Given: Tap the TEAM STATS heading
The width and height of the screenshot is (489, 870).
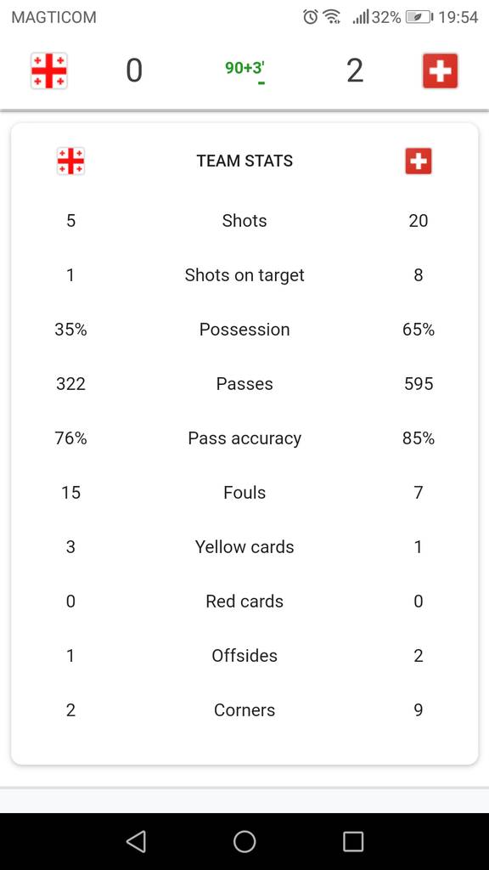Looking at the screenshot, I should click(244, 161).
